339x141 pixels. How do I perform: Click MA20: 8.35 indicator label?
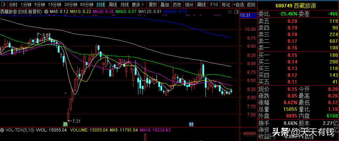tap(103, 12)
